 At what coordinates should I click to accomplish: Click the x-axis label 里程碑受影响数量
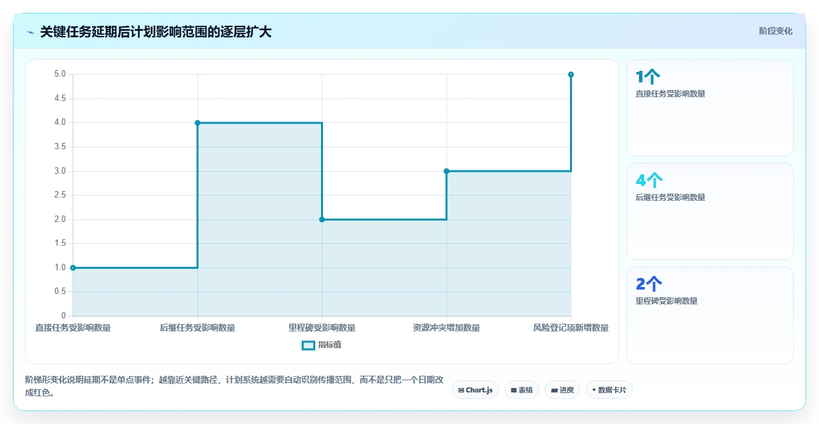[322, 328]
